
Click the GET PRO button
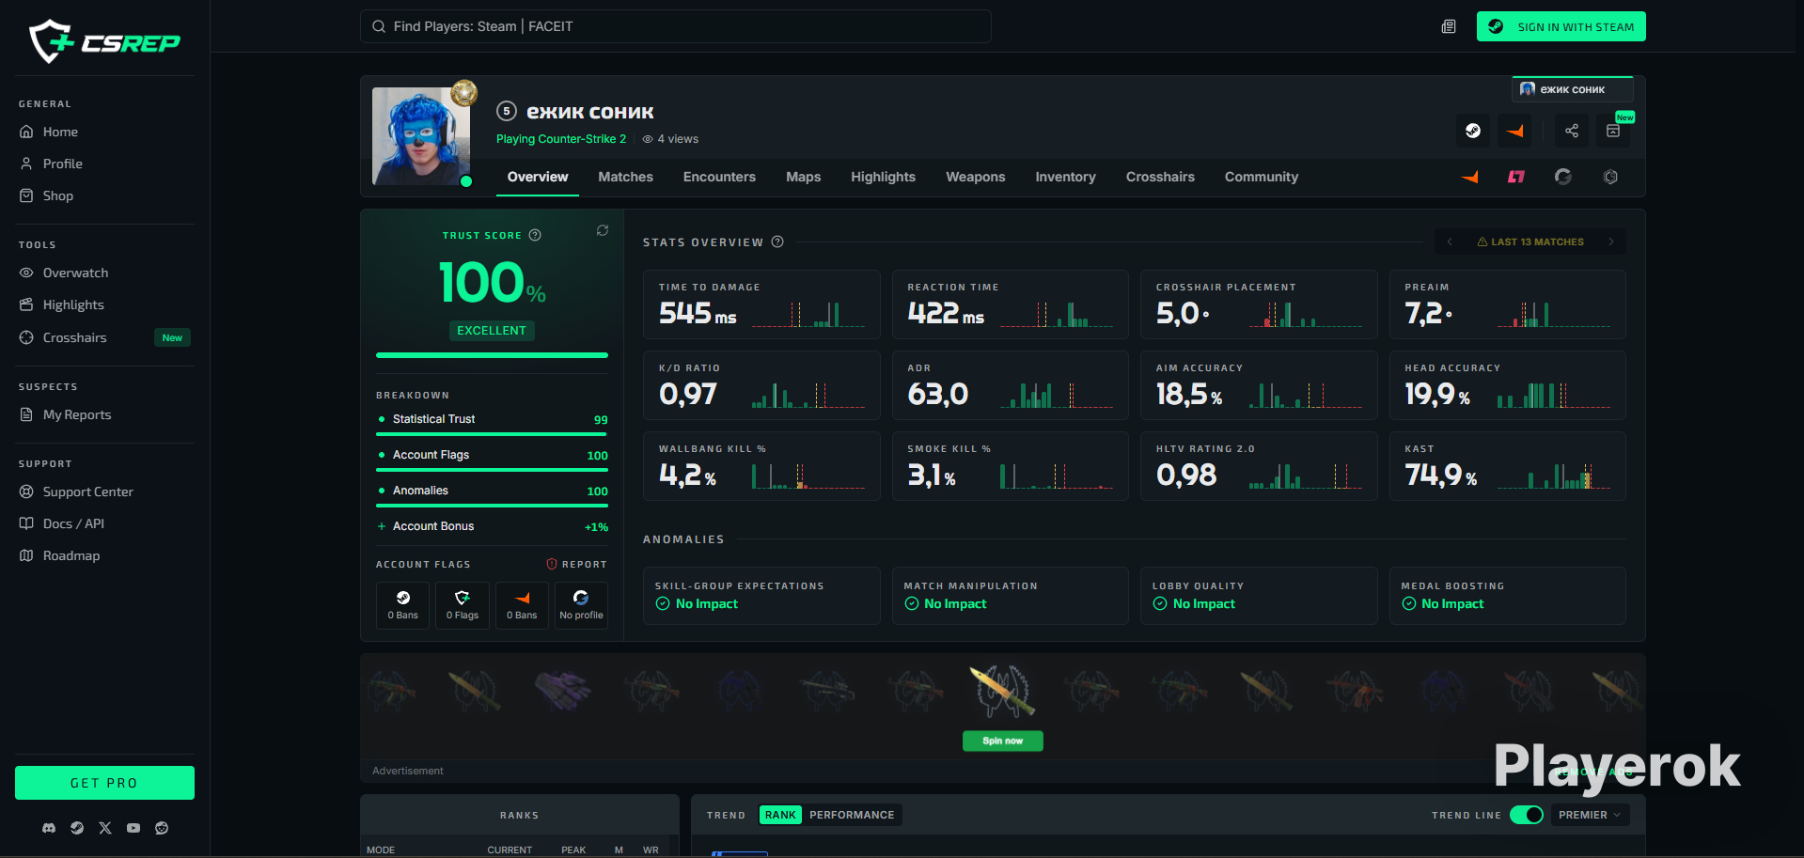pos(104,783)
